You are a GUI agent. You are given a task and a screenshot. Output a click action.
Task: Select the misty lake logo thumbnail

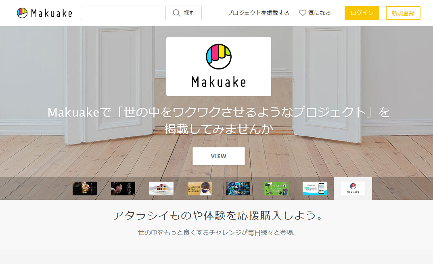coord(161,189)
